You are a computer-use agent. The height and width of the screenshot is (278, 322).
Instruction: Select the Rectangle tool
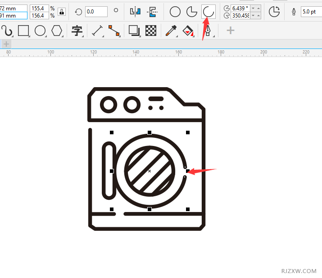tap(23, 31)
